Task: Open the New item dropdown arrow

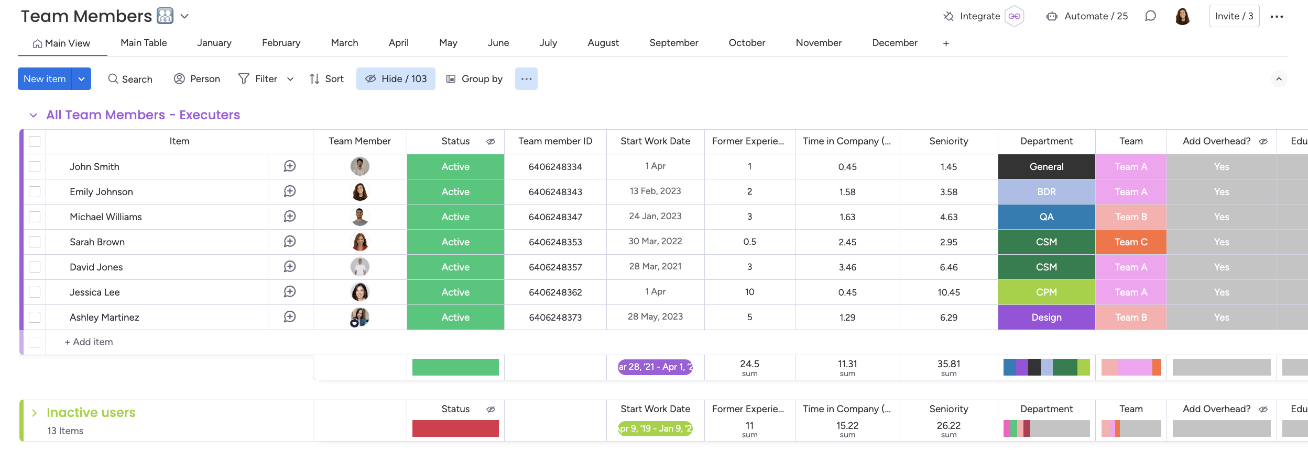Action: click(81, 79)
